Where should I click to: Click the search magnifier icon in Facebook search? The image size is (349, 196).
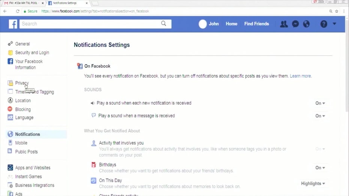tap(164, 24)
